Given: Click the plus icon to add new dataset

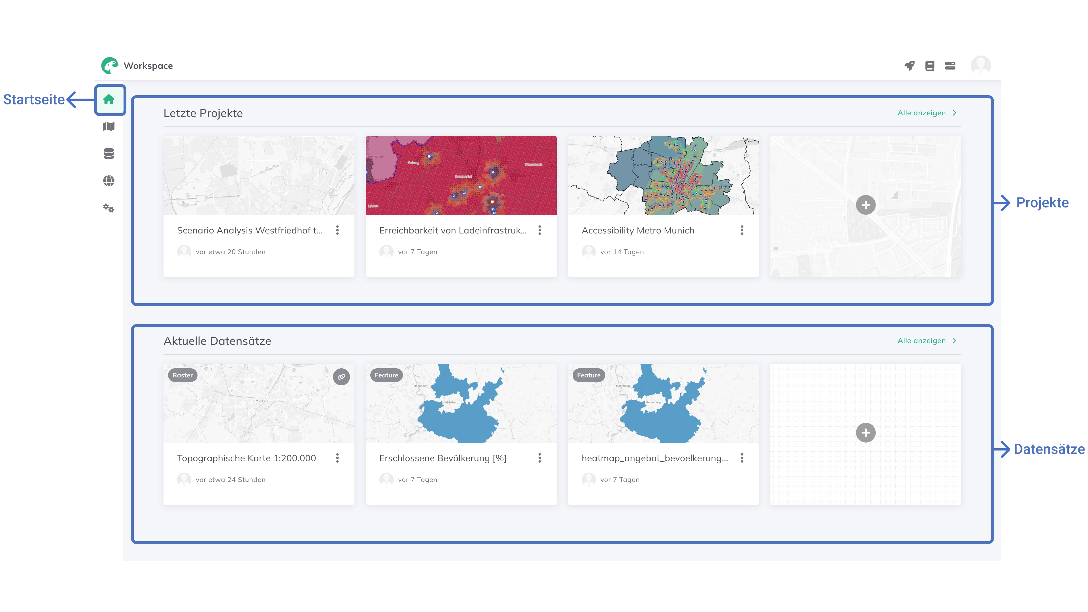Looking at the screenshot, I should [866, 432].
